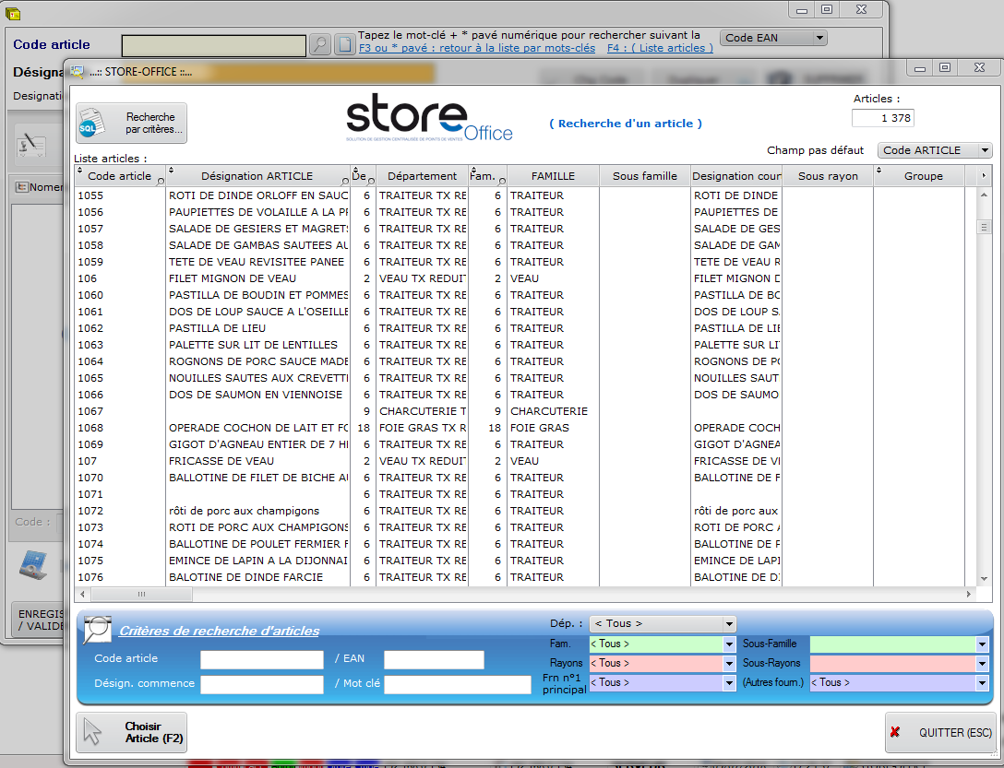The width and height of the screenshot is (1004, 768).
Task: Click the Mot clé search input field
Action: coord(457,684)
